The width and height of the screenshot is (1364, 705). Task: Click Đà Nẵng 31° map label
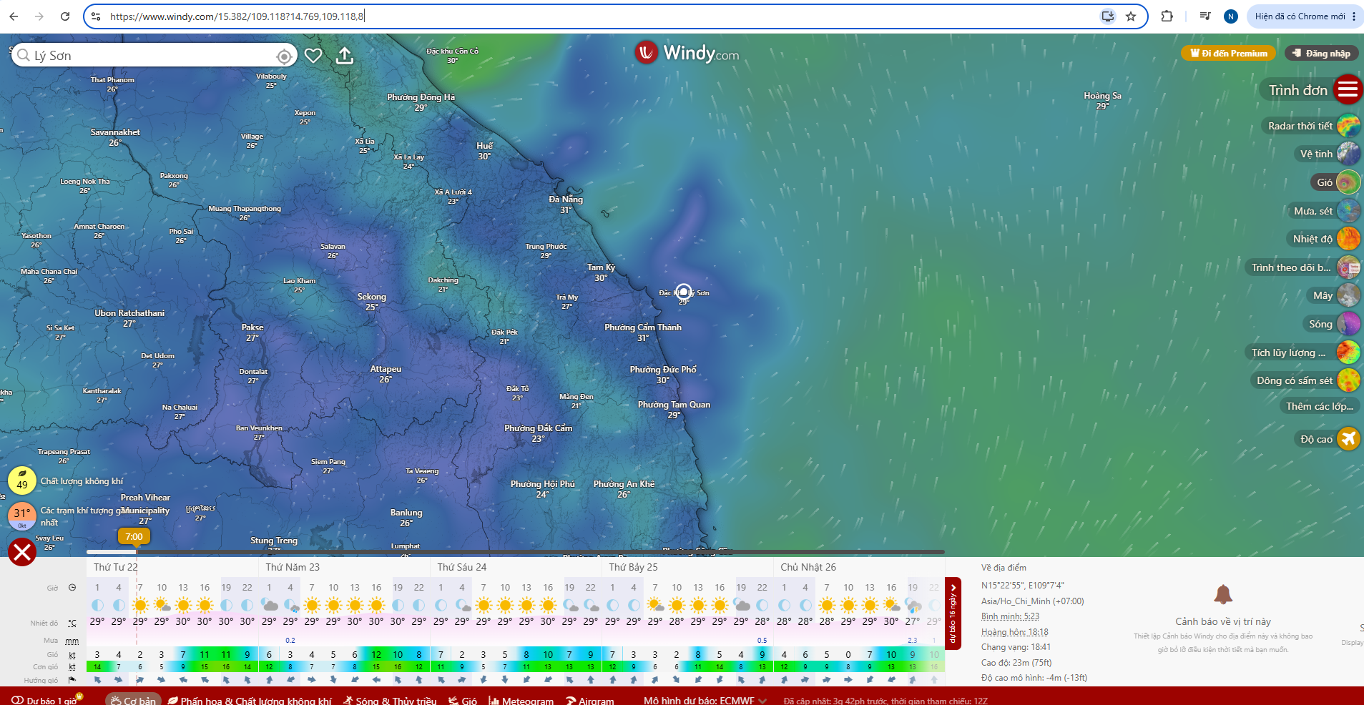point(566,204)
